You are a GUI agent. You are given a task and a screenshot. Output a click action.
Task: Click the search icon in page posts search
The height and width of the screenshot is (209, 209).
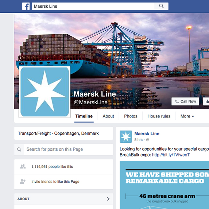click(x=19, y=150)
